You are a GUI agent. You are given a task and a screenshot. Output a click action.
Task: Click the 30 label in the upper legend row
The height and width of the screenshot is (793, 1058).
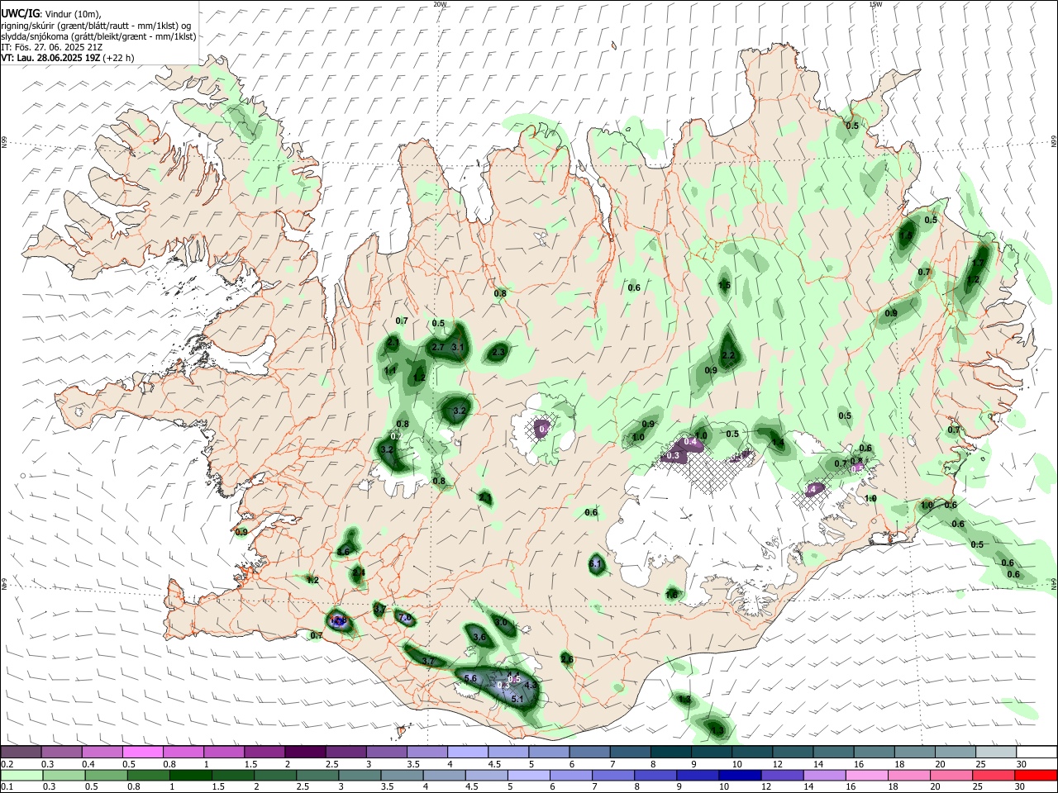pyautogui.click(x=1022, y=764)
